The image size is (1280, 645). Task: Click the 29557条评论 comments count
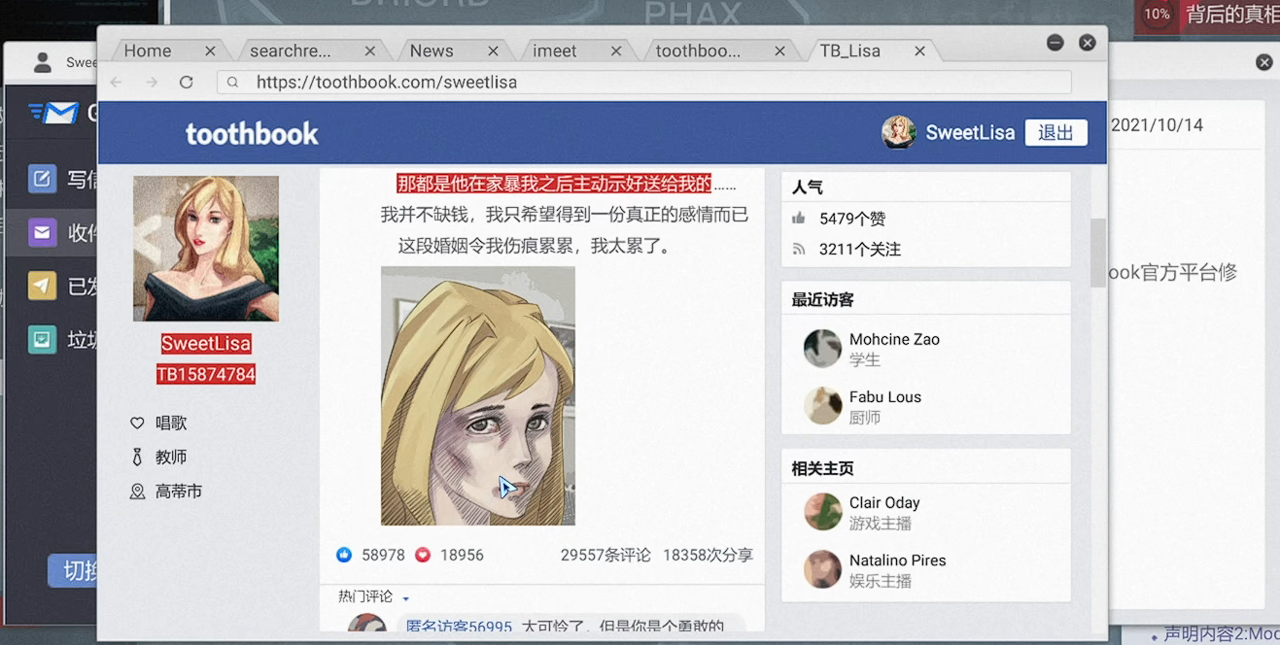(605, 555)
